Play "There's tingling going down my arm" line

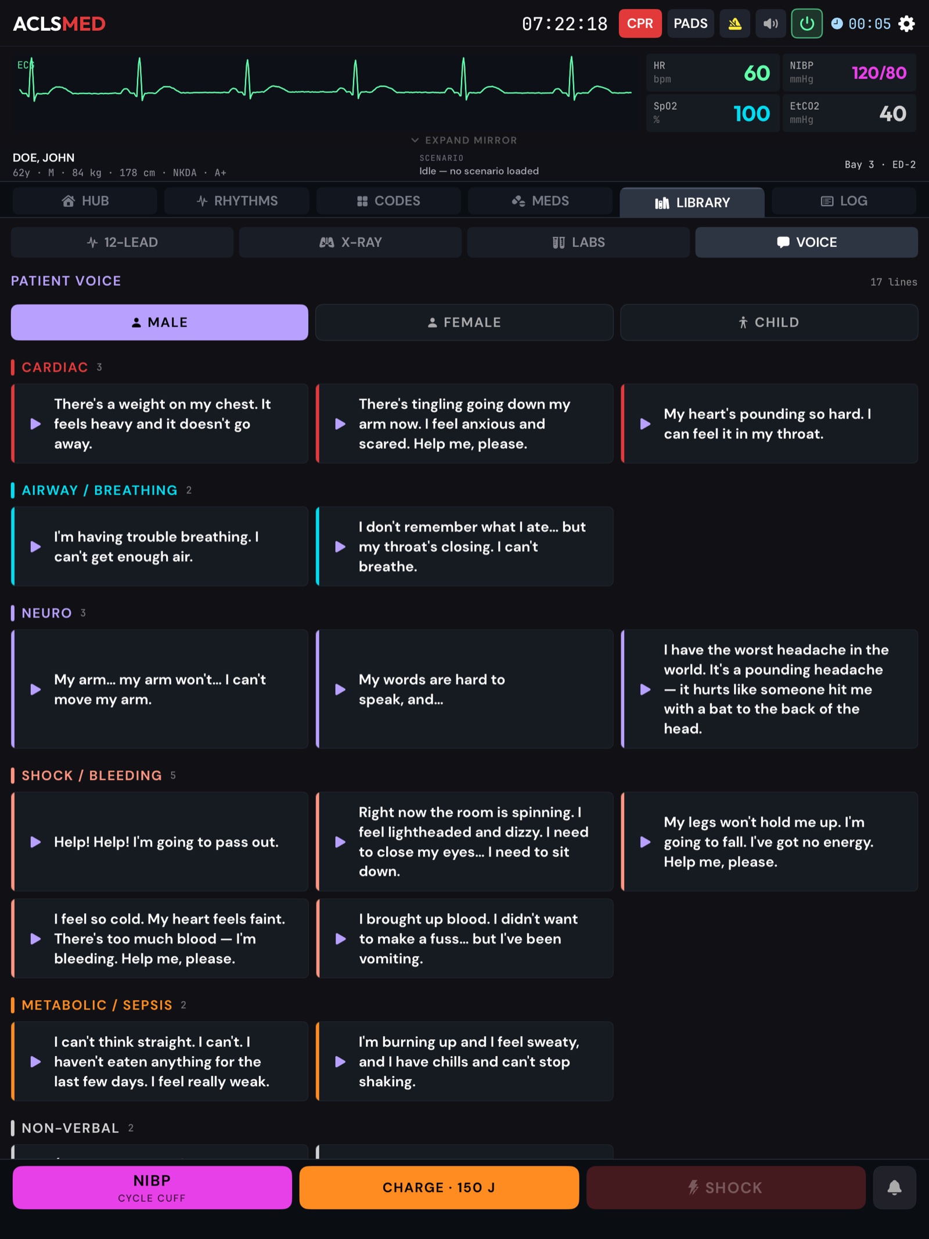[464, 423]
